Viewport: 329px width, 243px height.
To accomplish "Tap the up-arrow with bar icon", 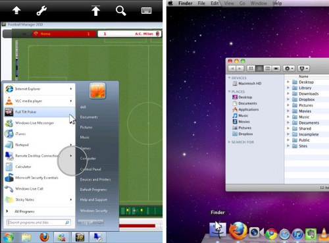I will 95,11.
